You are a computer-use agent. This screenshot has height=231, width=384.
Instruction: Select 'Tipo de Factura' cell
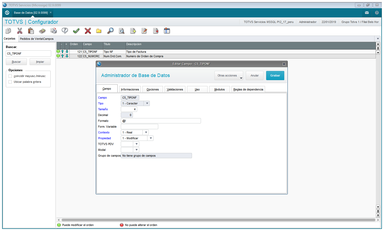(x=251, y=52)
